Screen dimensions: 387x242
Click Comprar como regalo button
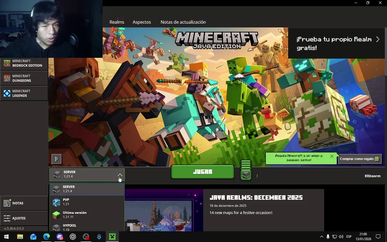point(359,159)
